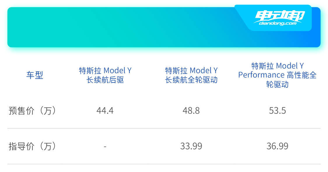Click the 预售价（万） row label

32,111
